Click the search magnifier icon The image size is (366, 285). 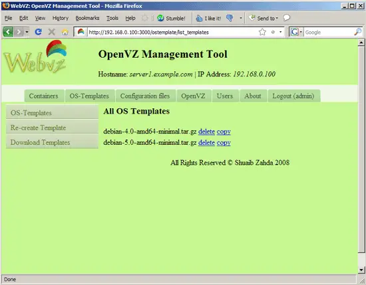(357, 32)
